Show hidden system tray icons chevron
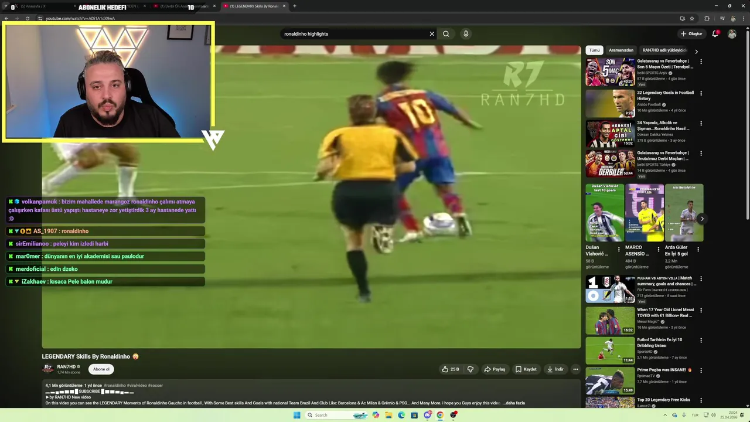The image size is (750, 422). (x=664, y=415)
